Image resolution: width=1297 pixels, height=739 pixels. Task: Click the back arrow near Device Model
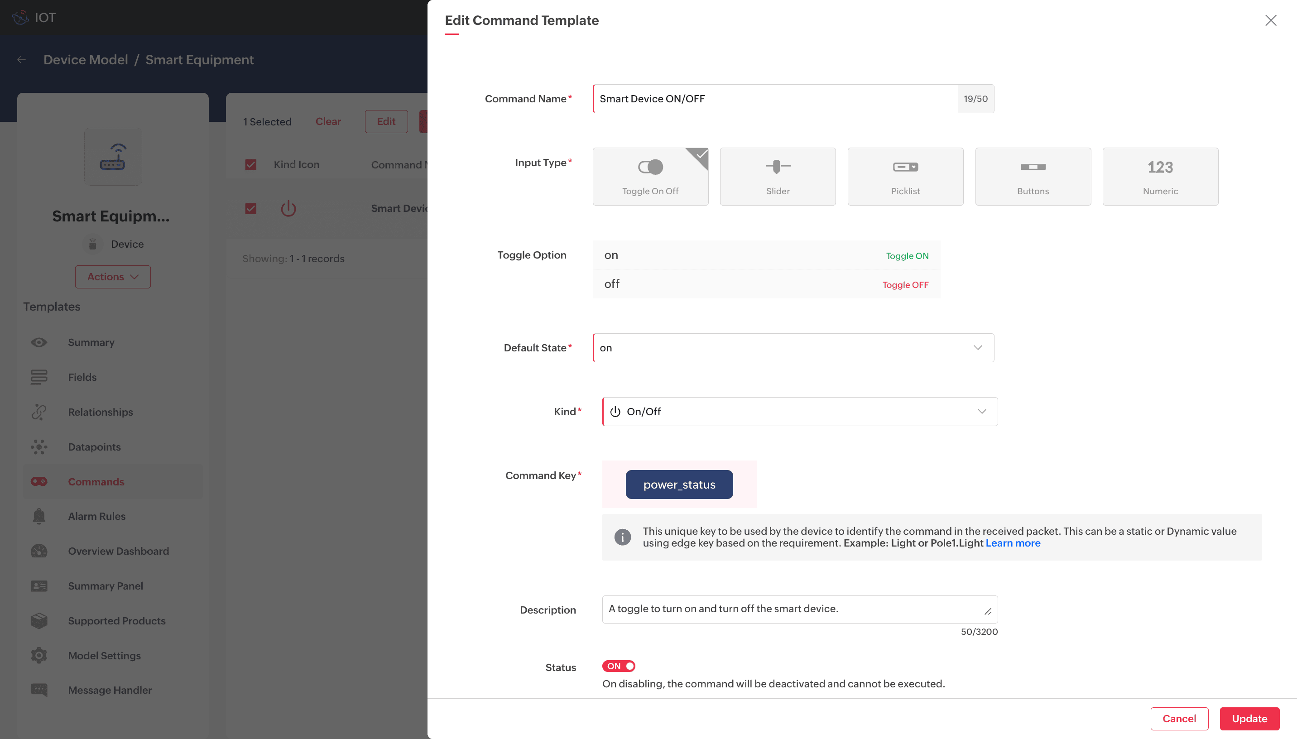(21, 60)
